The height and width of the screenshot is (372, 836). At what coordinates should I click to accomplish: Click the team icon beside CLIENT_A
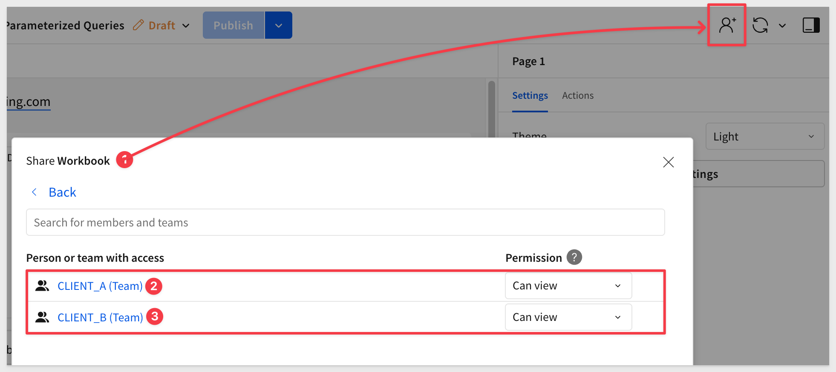(42, 286)
